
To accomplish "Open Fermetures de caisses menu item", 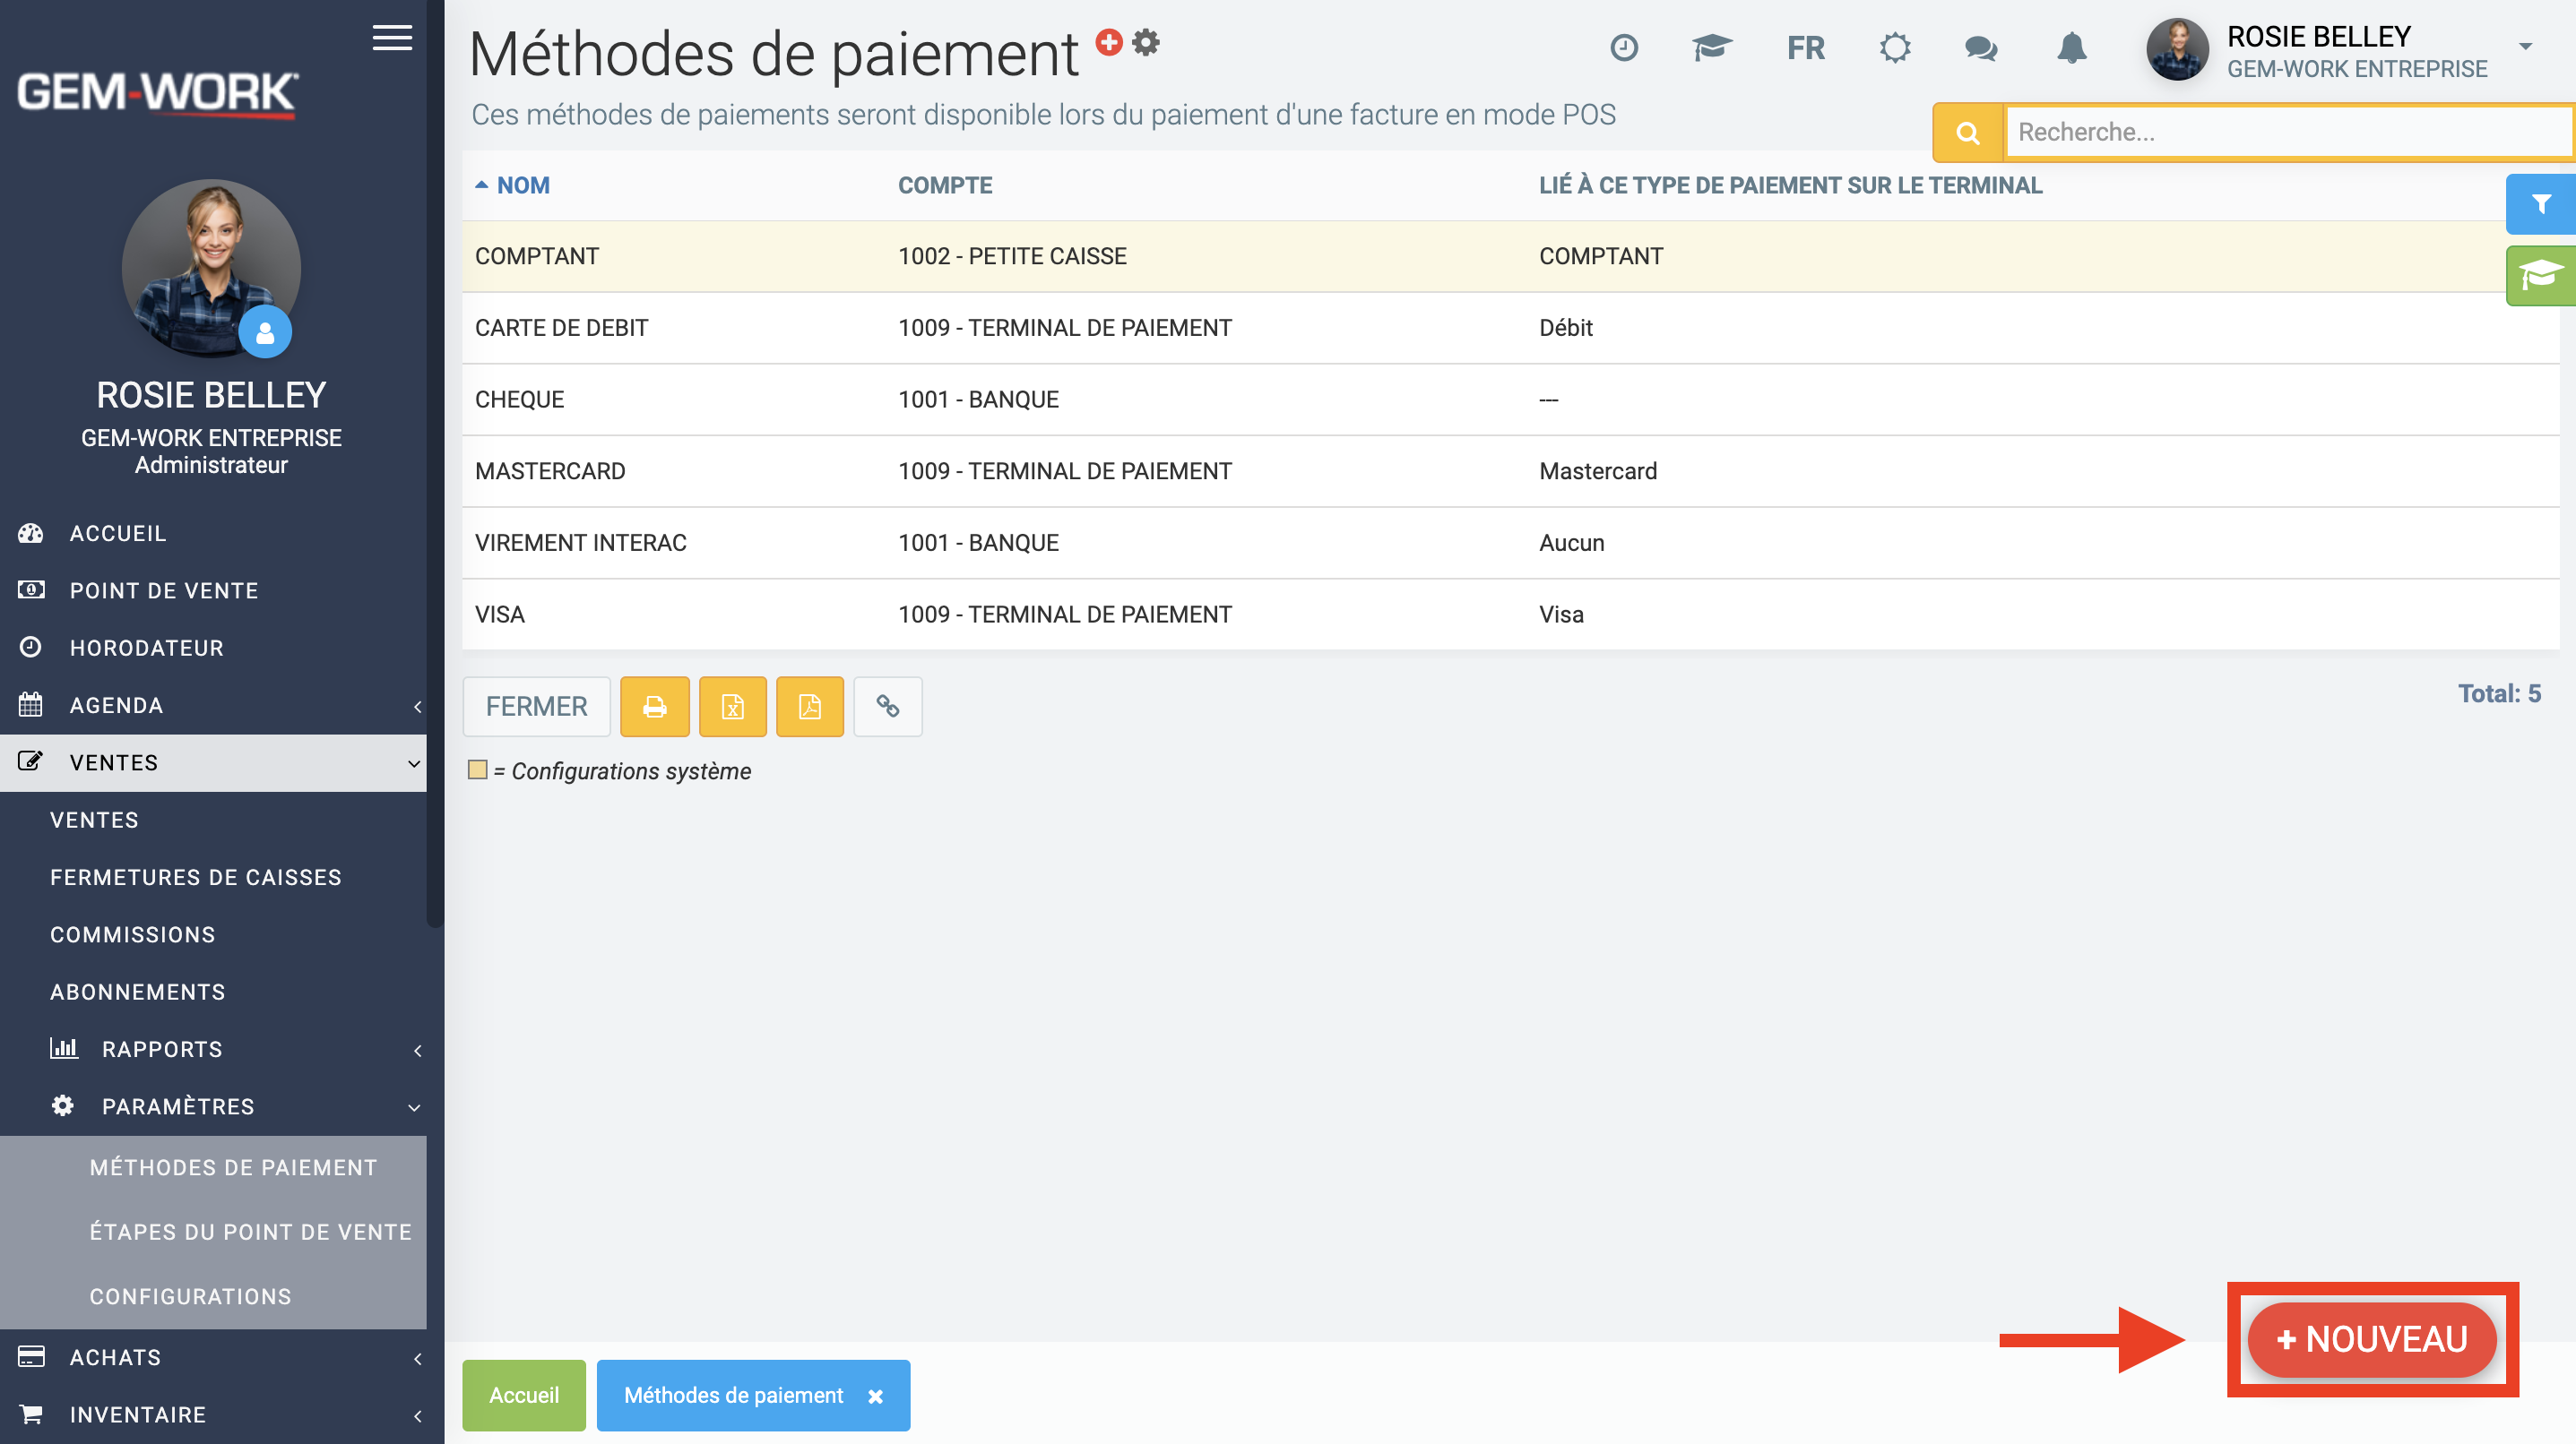I will [x=196, y=877].
